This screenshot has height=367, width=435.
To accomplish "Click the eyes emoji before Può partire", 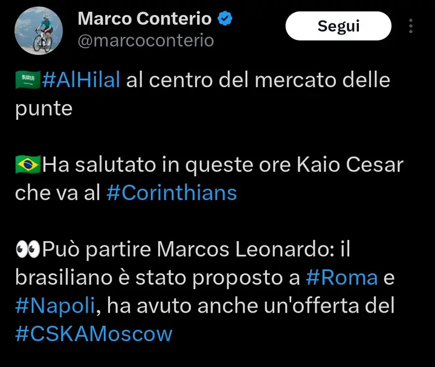I will point(28,249).
